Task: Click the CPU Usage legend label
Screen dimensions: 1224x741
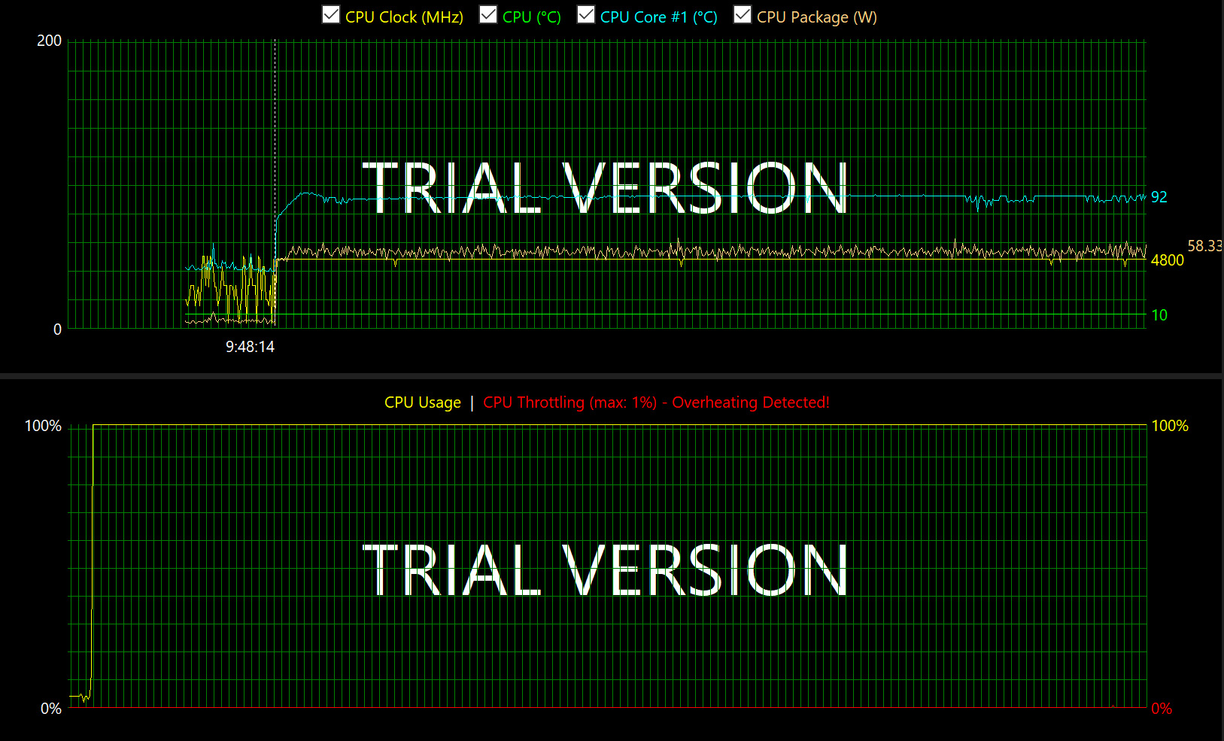Action: click(x=423, y=402)
